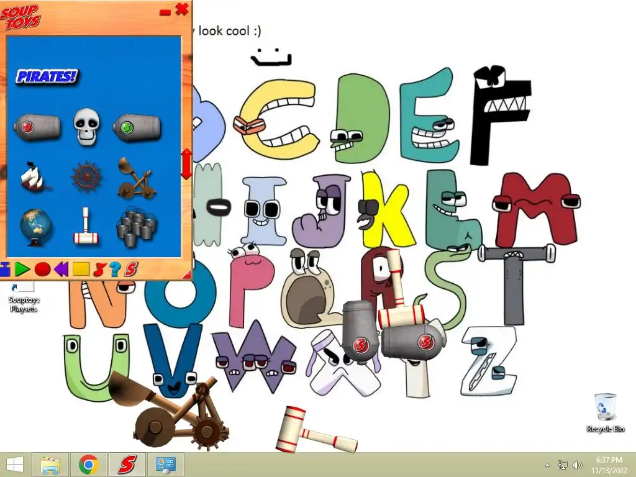Screen dimensions: 636x477
Task: Select the ship's wheel toy
Action: click(86, 177)
